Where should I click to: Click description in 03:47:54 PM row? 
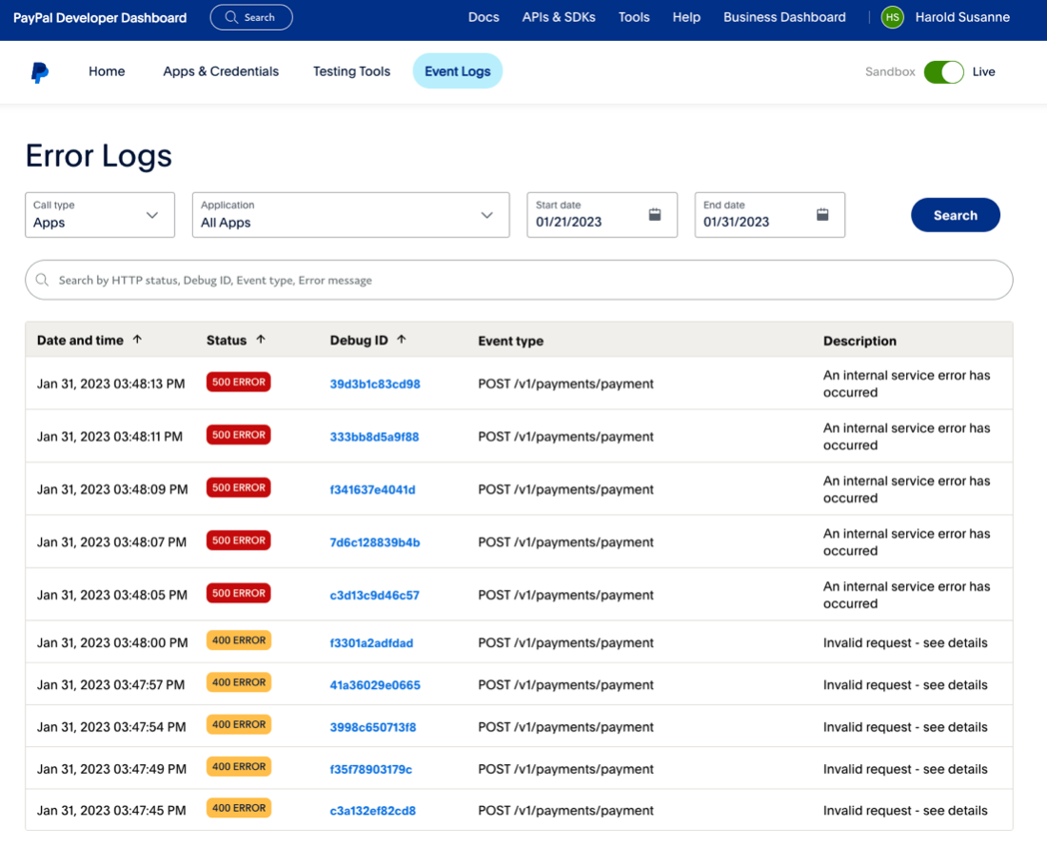[x=905, y=727]
